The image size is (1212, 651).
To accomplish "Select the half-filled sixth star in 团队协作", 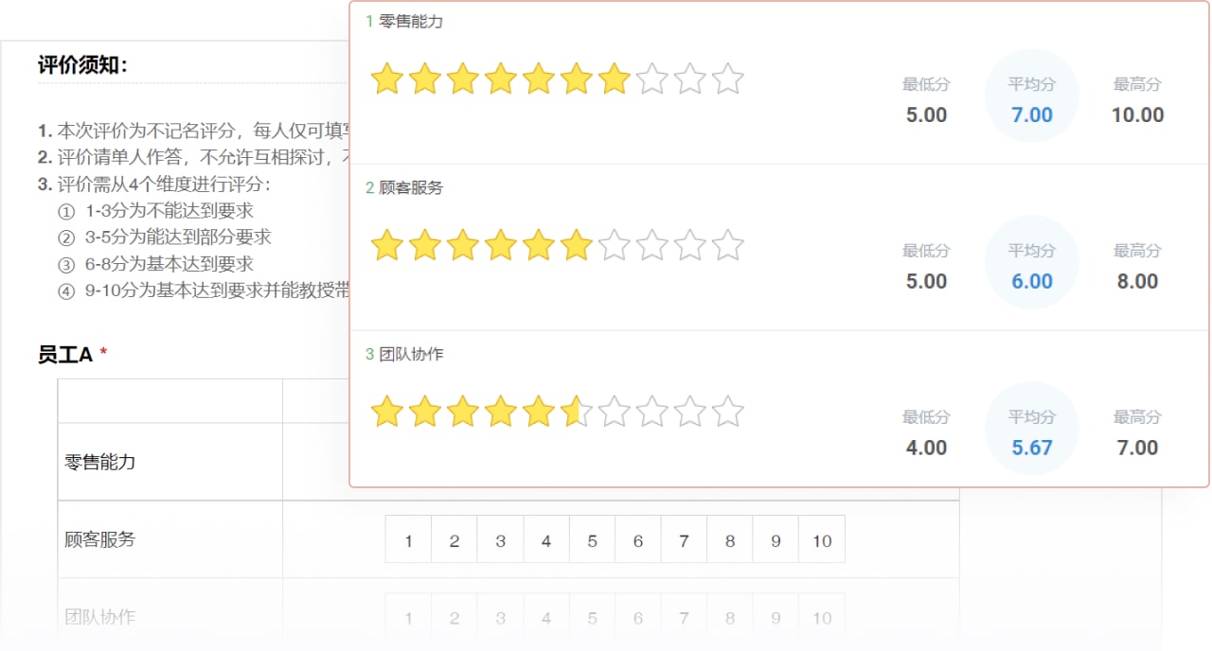I will click(x=576, y=413).
